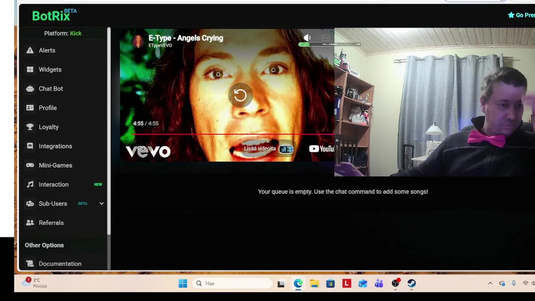Click the BETA badge beside Sub-Users
This screenshot has width=535, height=301.
pos(83,204)
